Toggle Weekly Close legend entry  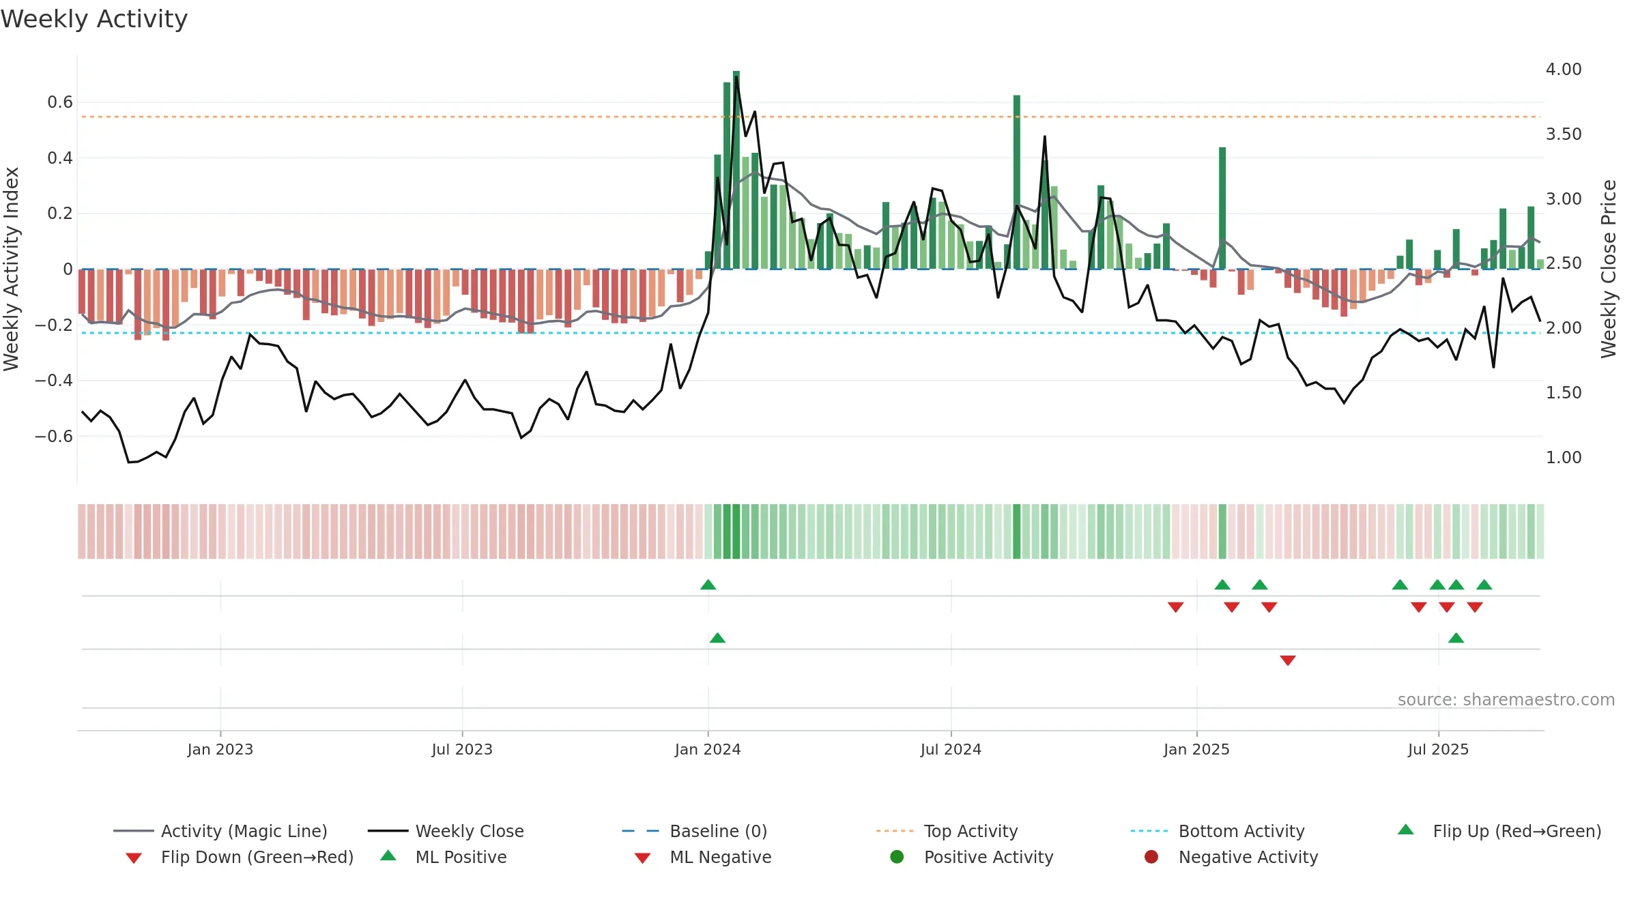click(x=446, y=831)
